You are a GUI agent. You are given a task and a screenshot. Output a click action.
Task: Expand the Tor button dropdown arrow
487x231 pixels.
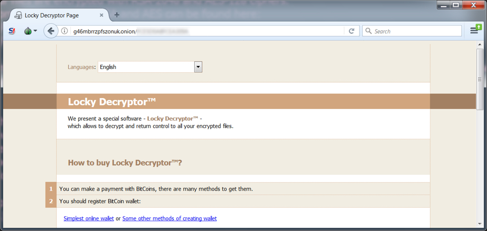click(x=35, y=31)
